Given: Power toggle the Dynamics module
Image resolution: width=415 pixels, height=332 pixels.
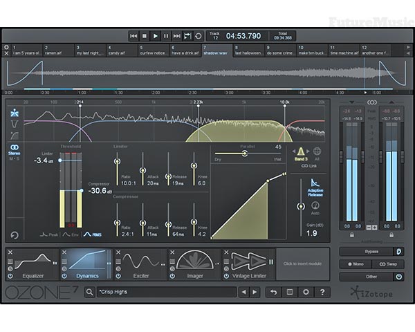Looking at the screenshot, I should point(64,276).
